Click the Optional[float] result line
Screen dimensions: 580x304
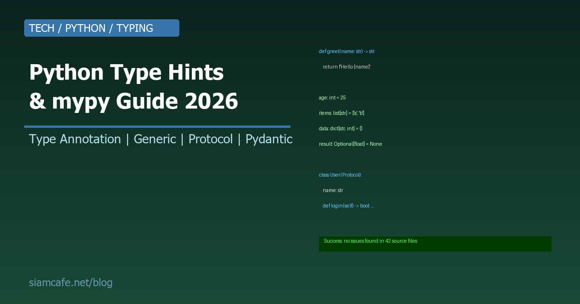(350, 144)
